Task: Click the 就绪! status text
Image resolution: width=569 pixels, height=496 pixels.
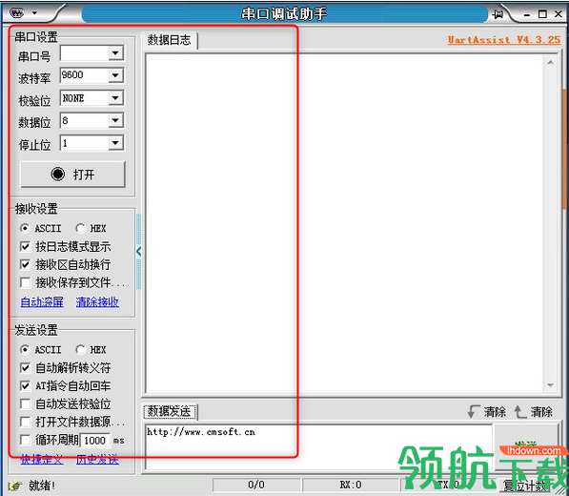Action: tap(42, 486)
